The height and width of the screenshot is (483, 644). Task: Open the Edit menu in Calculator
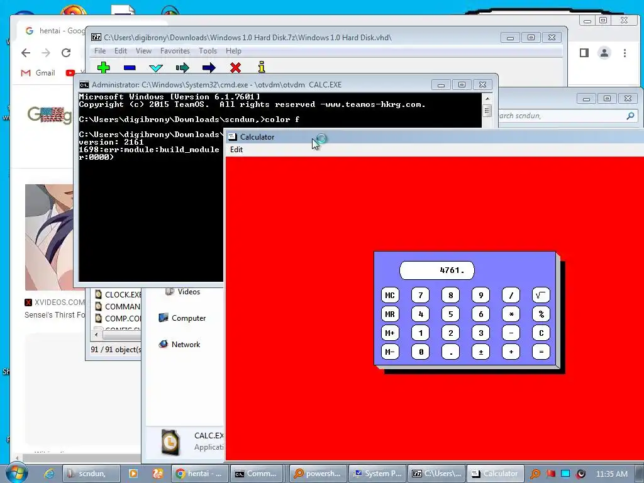click(236, 150)
